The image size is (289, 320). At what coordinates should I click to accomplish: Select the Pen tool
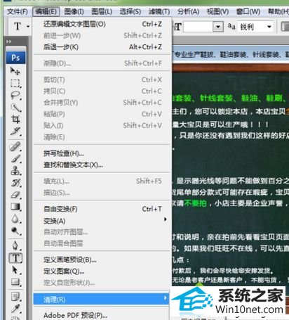click(x=15, y=245)
